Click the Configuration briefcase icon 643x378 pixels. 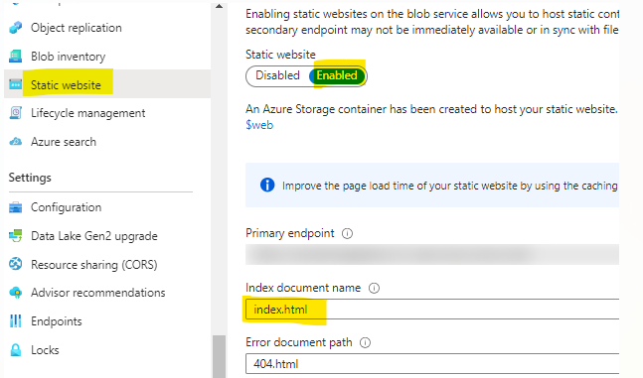[16, 207]
